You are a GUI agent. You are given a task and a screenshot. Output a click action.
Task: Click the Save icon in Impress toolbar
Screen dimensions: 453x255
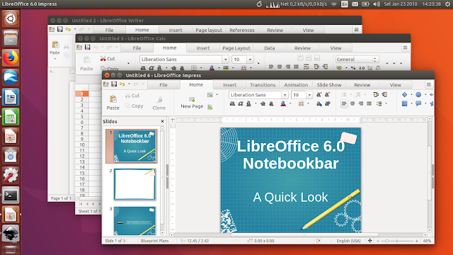tap(114, 84)
